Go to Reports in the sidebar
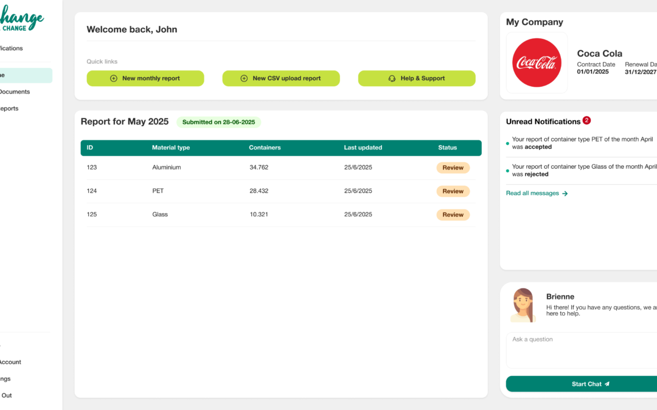This screenshot has width=657, height=410. [9, 108]
